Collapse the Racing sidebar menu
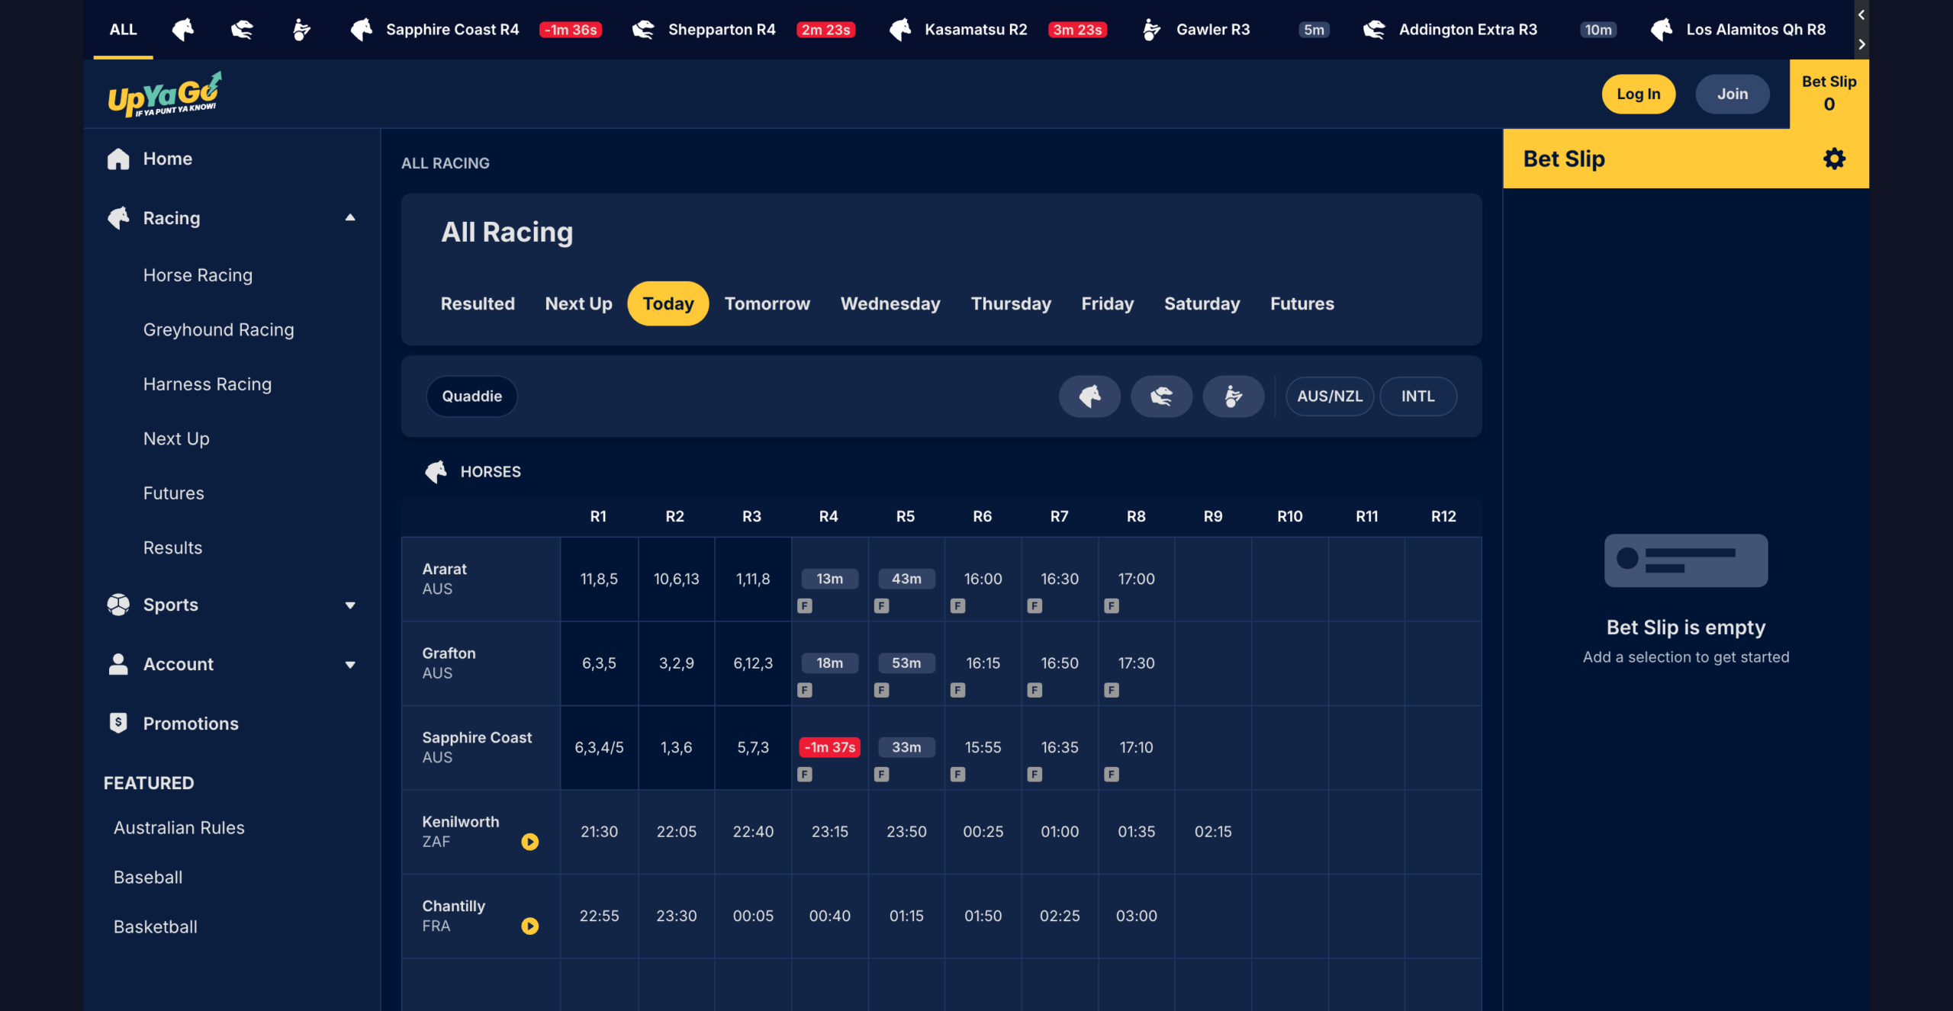 point(350,218)
